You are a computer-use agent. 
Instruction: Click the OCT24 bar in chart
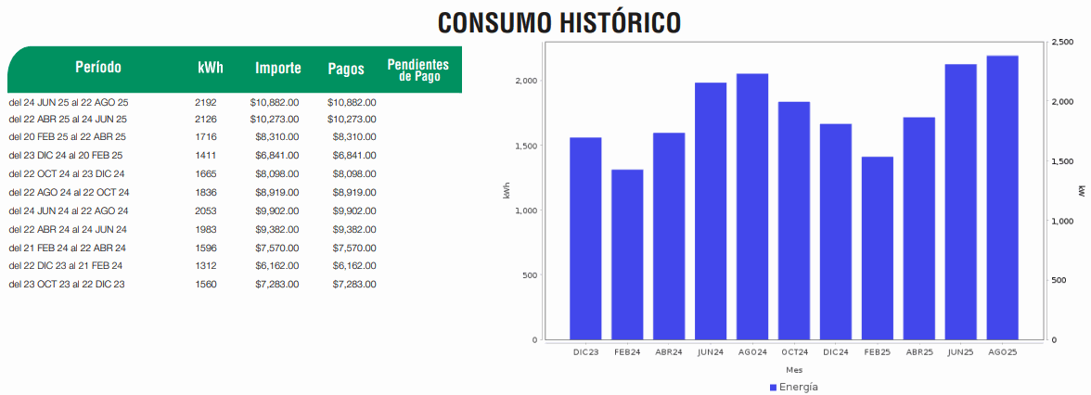point(794,221)
